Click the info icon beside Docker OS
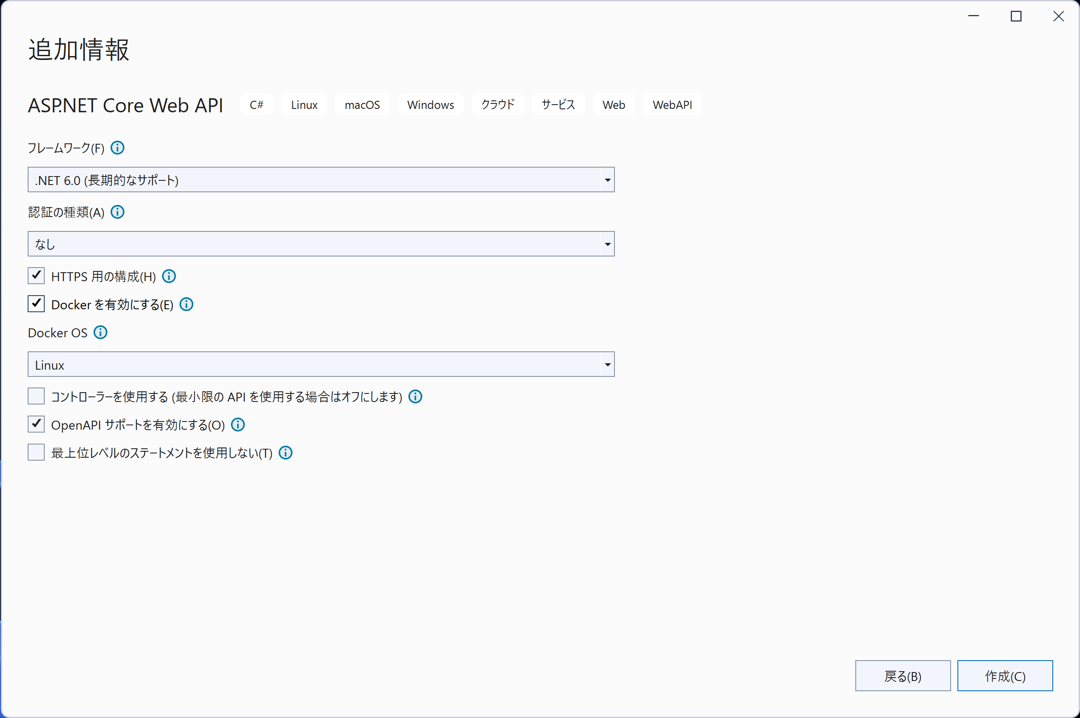The height and width of the screenshot is (718, 1080). 100,333
